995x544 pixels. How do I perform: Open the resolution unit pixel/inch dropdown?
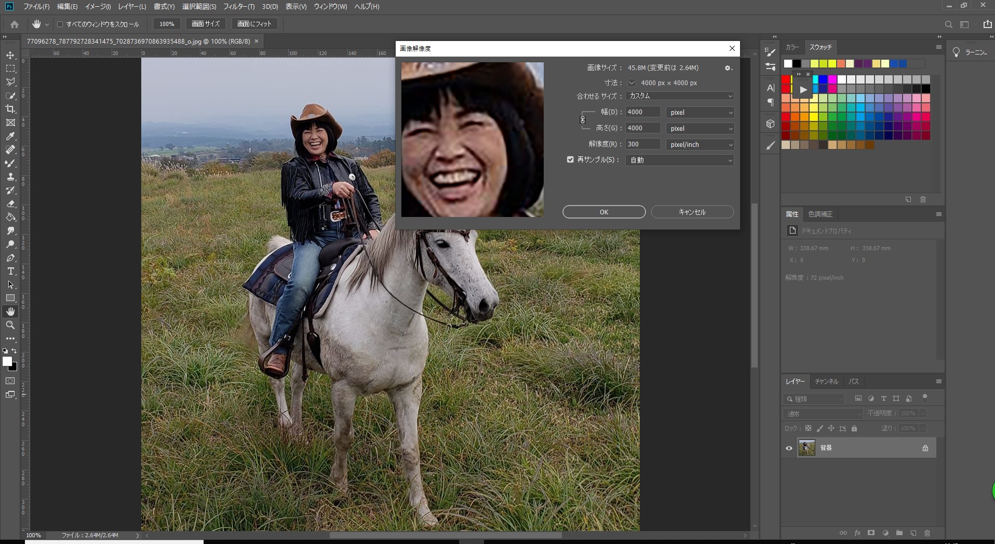[x=700, y=144]
